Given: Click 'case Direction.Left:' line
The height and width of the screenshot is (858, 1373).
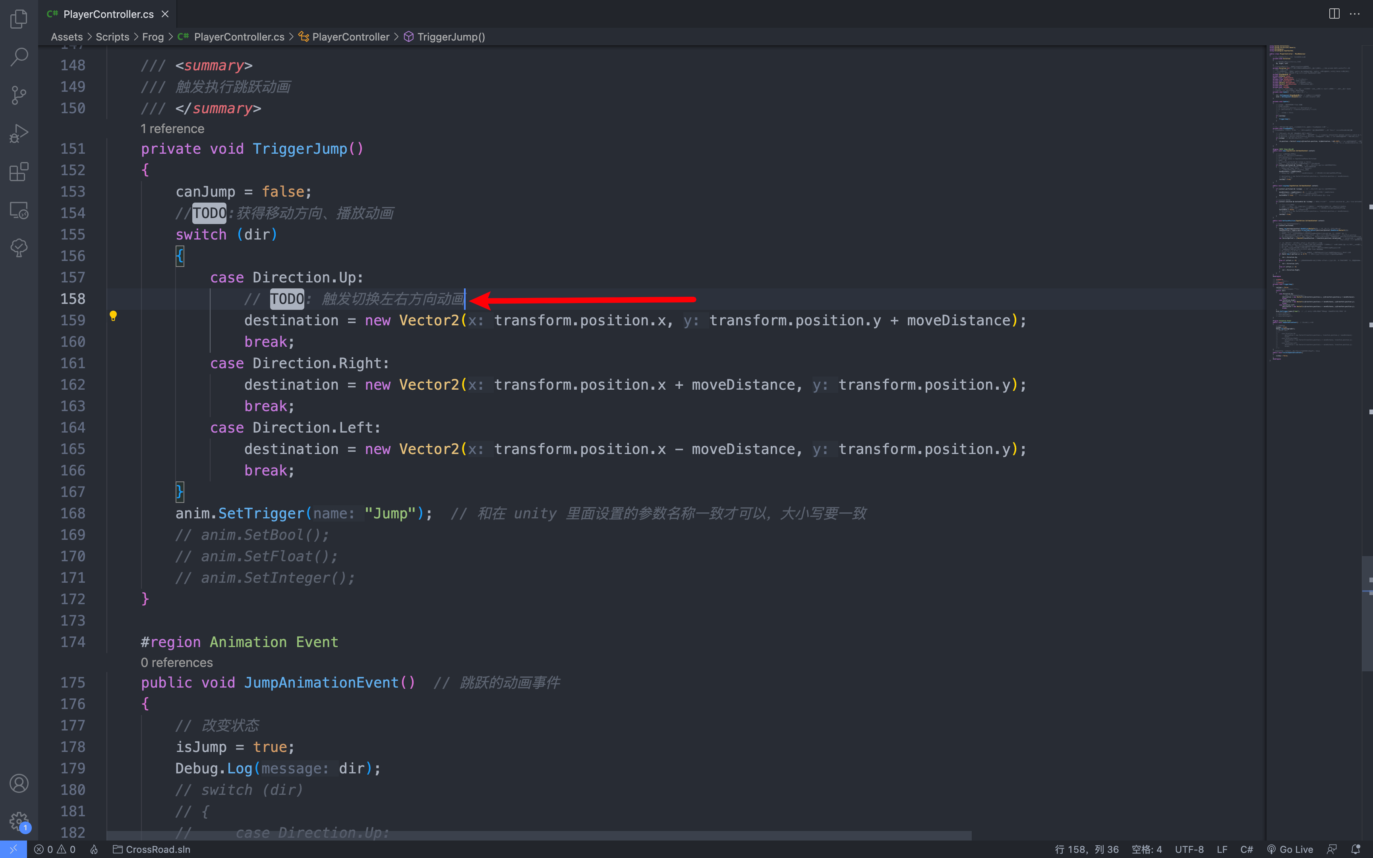Looking at the screenshot, I should pyautogui.click(x=295, y=428).
